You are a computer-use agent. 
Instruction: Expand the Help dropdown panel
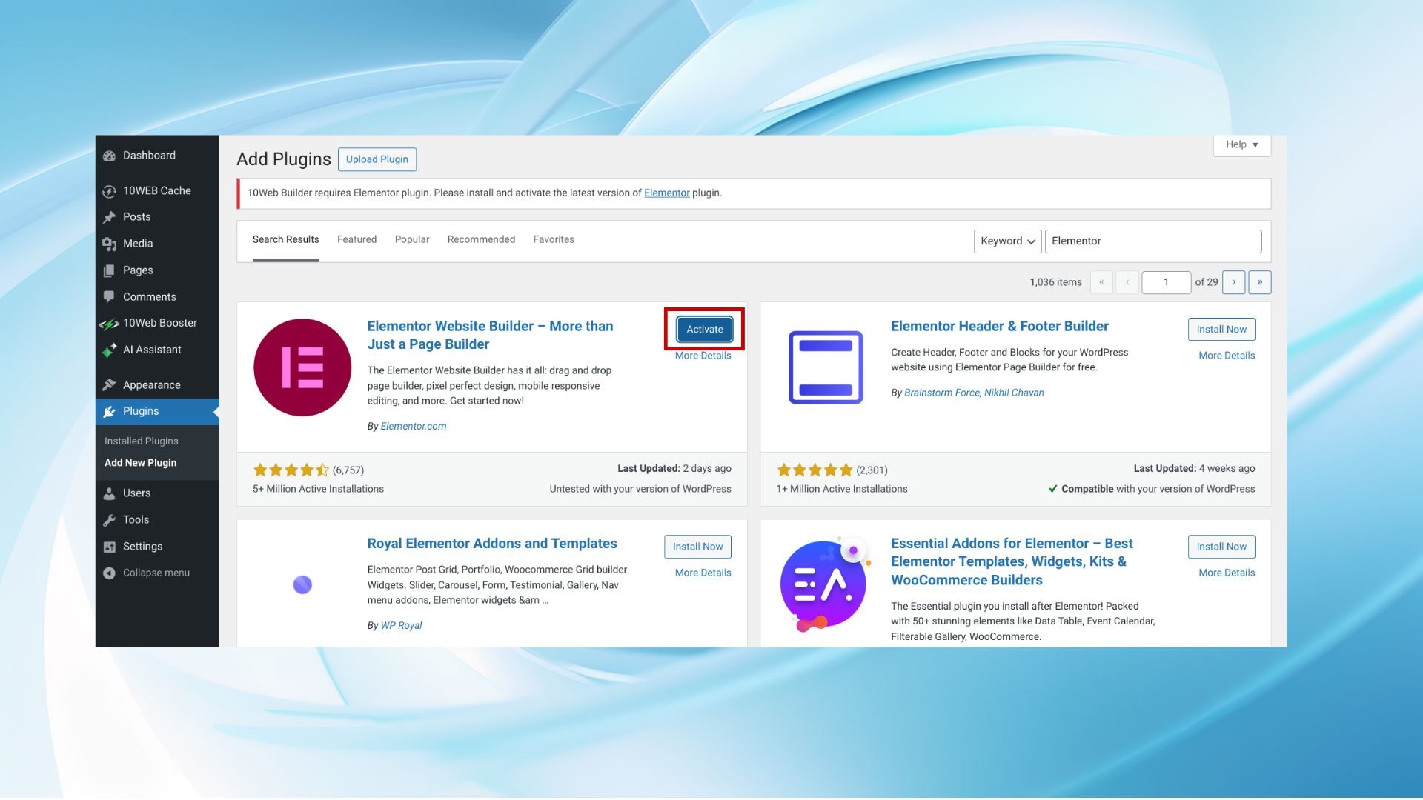click(x=1241, y=145)
